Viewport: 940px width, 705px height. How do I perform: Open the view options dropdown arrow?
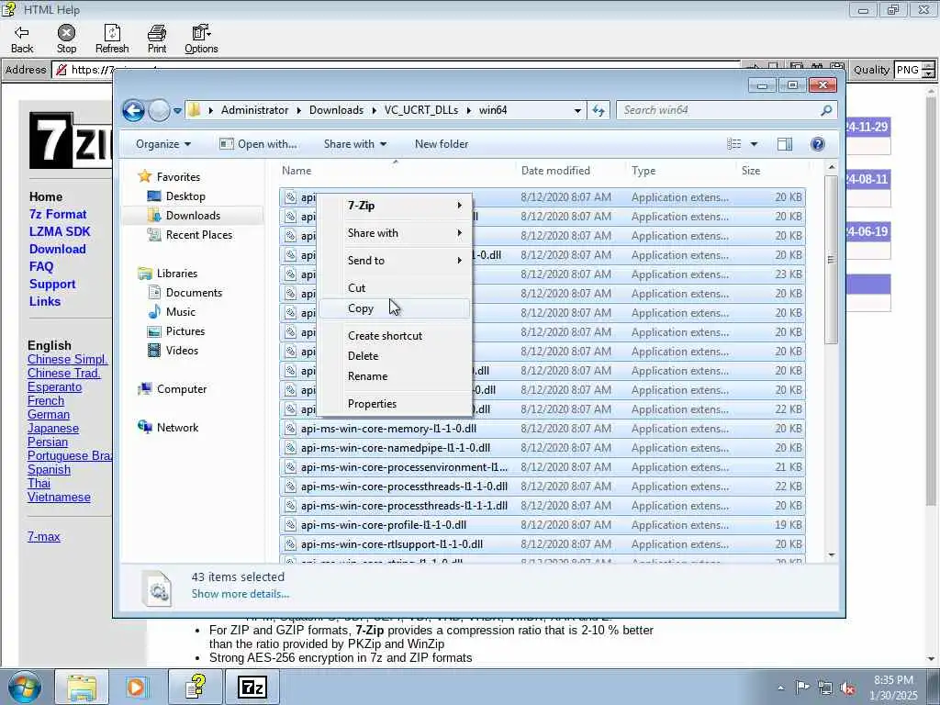click(755, 144)
